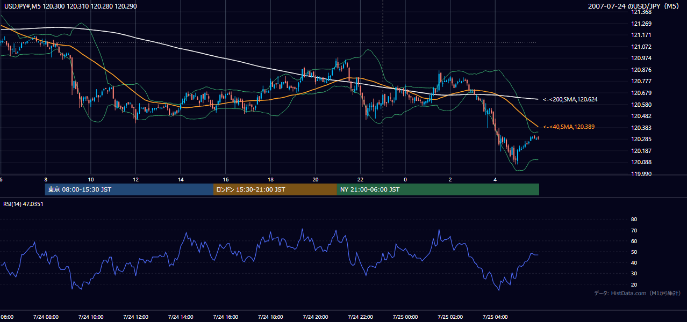Screen dimensions: 687x322
Task: Click price axis label 121.269
Action: click(x=640, y=24)
